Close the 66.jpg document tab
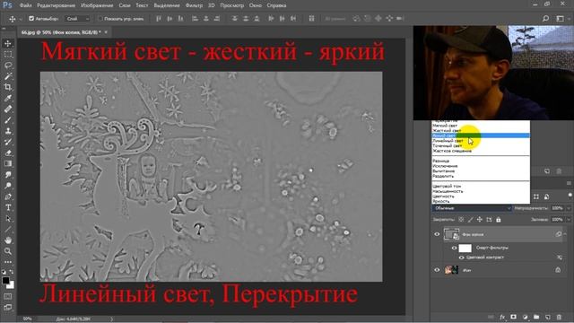The image size is (574, 323). [106, 32]
